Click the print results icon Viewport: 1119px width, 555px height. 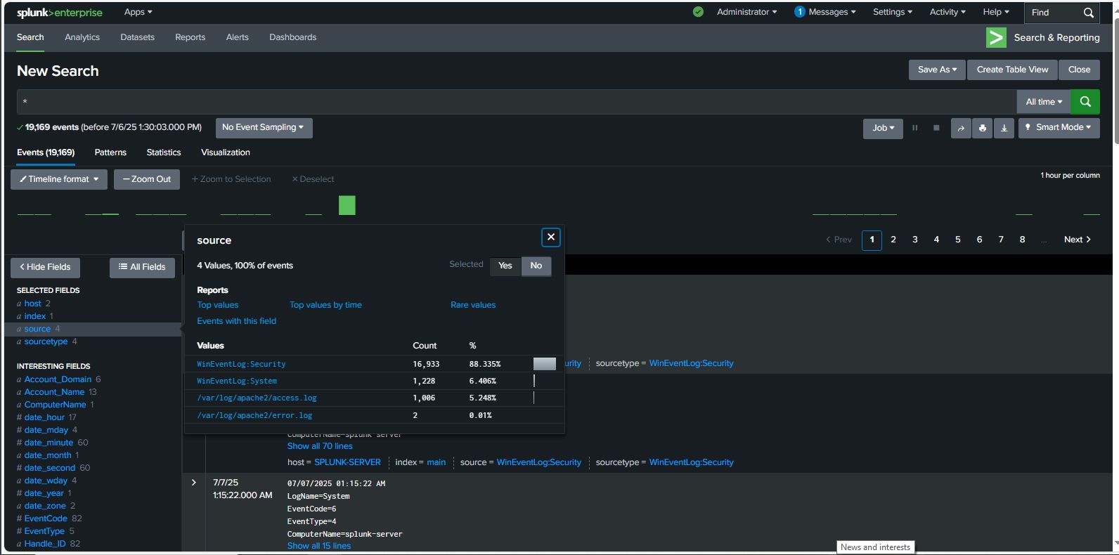click(x=983, y=128)
